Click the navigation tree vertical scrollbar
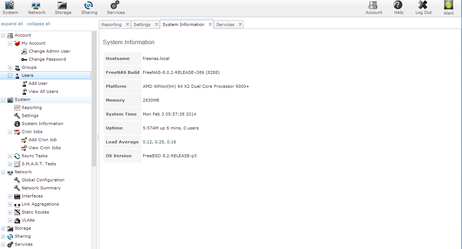This screenshot has width=462, height=249. click(x=94, y=99)
